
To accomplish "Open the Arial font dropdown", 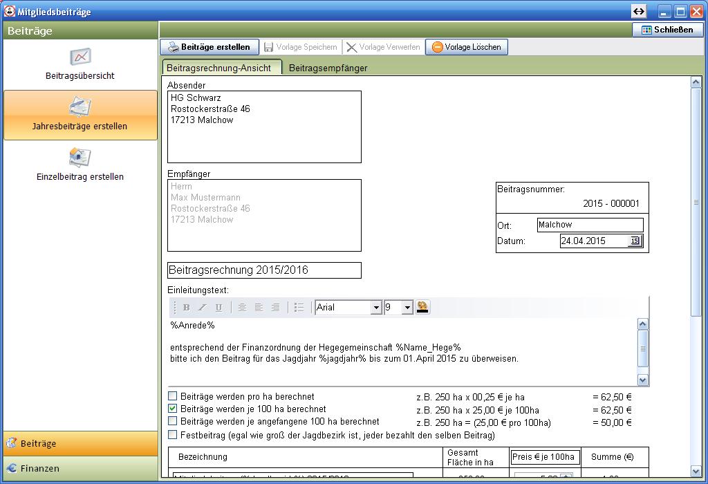I will 376,308.
